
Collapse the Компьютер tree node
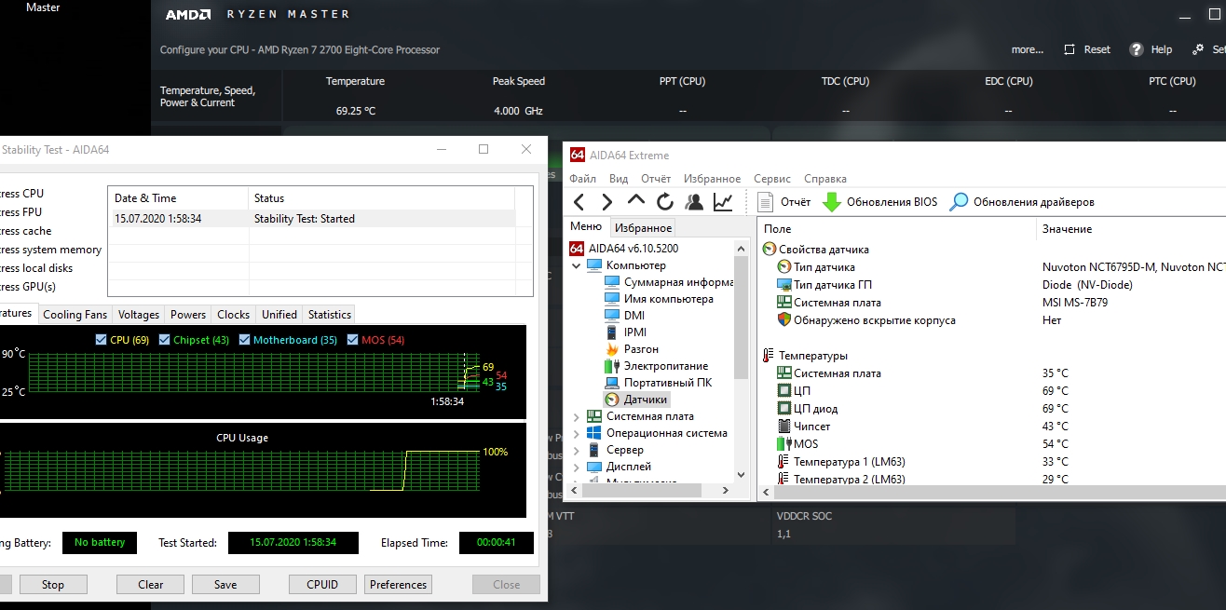pos(576,265)
